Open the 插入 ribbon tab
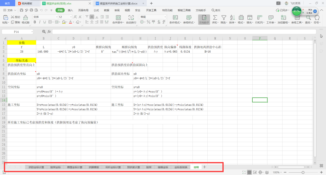The image size is (326, 175). pyautogui.click(x=70, y=10)
